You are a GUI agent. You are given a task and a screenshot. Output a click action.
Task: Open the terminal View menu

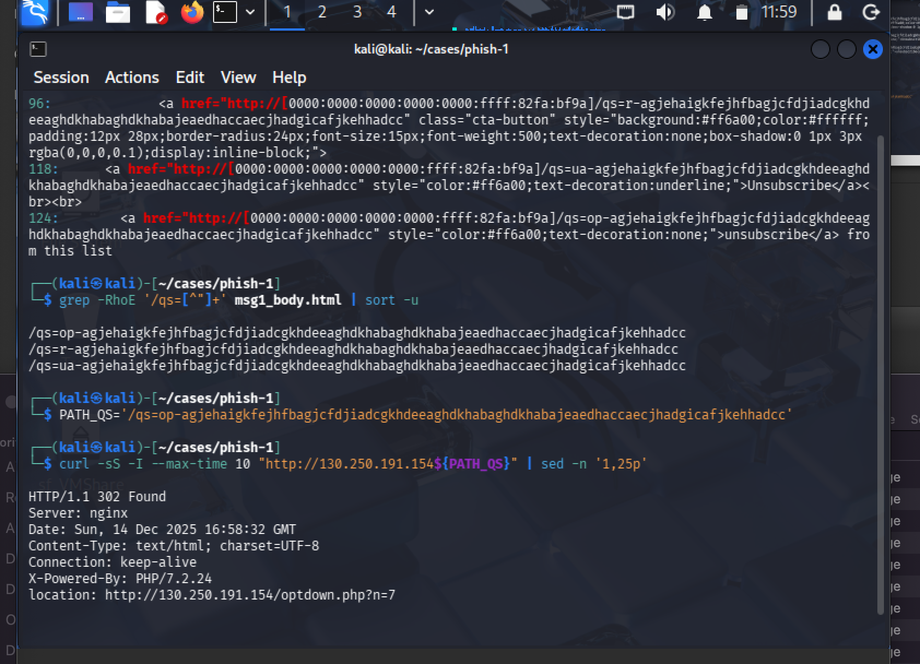238,78
